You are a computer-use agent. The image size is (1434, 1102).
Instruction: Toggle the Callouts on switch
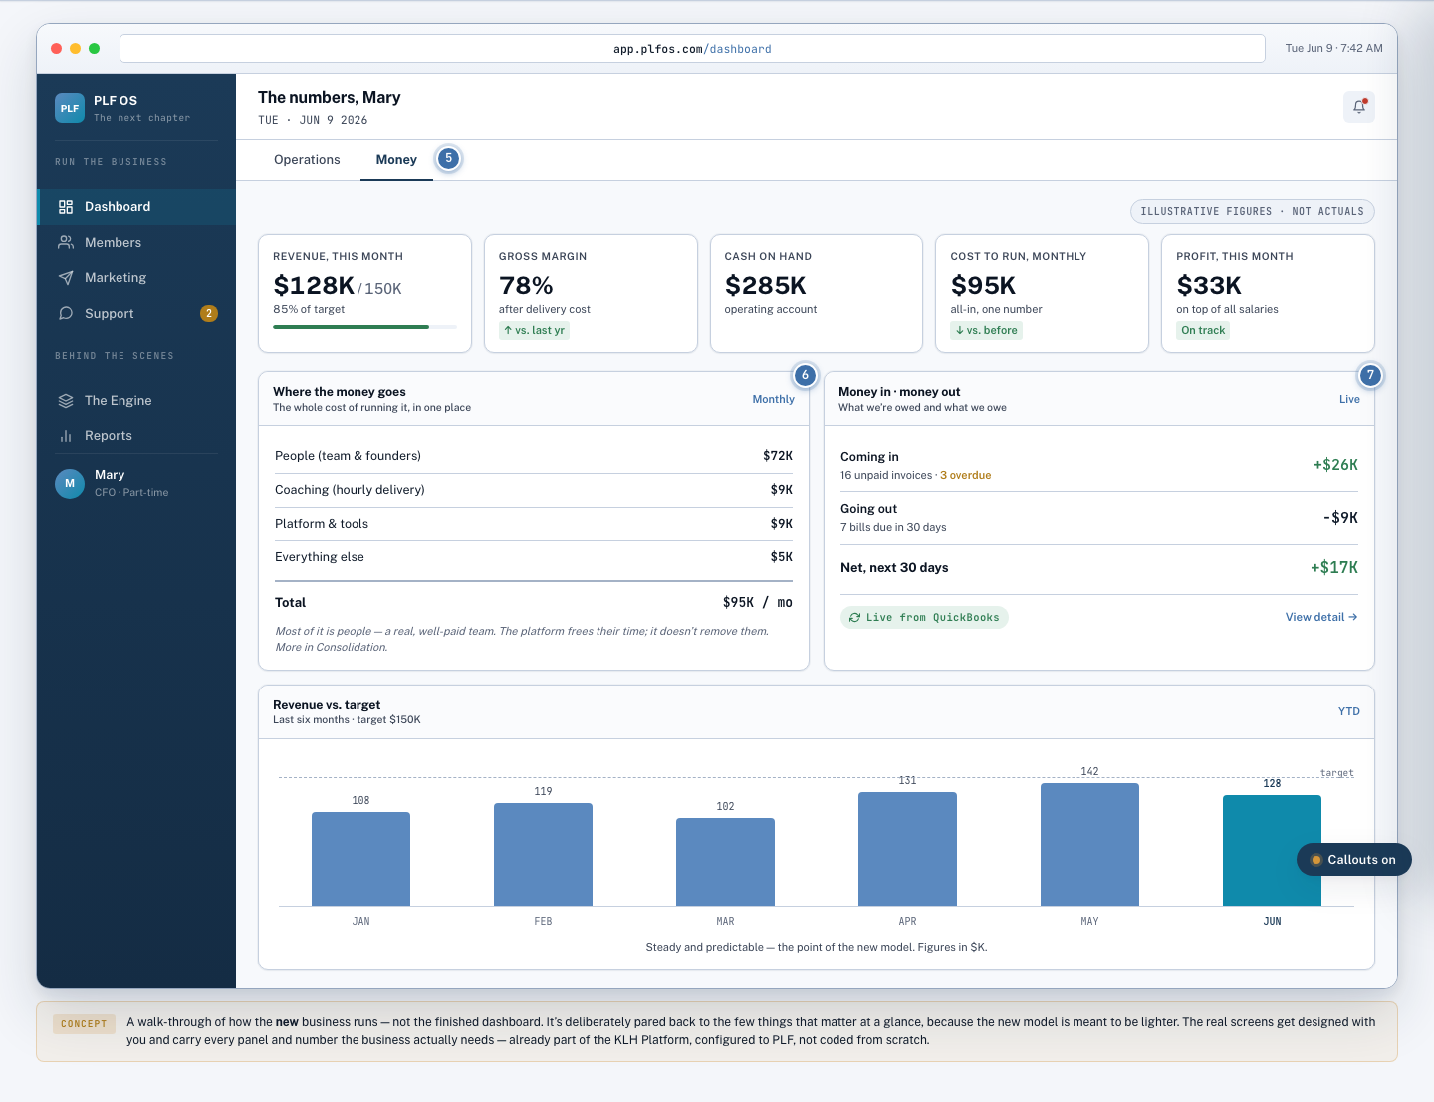coord(1354,860)
